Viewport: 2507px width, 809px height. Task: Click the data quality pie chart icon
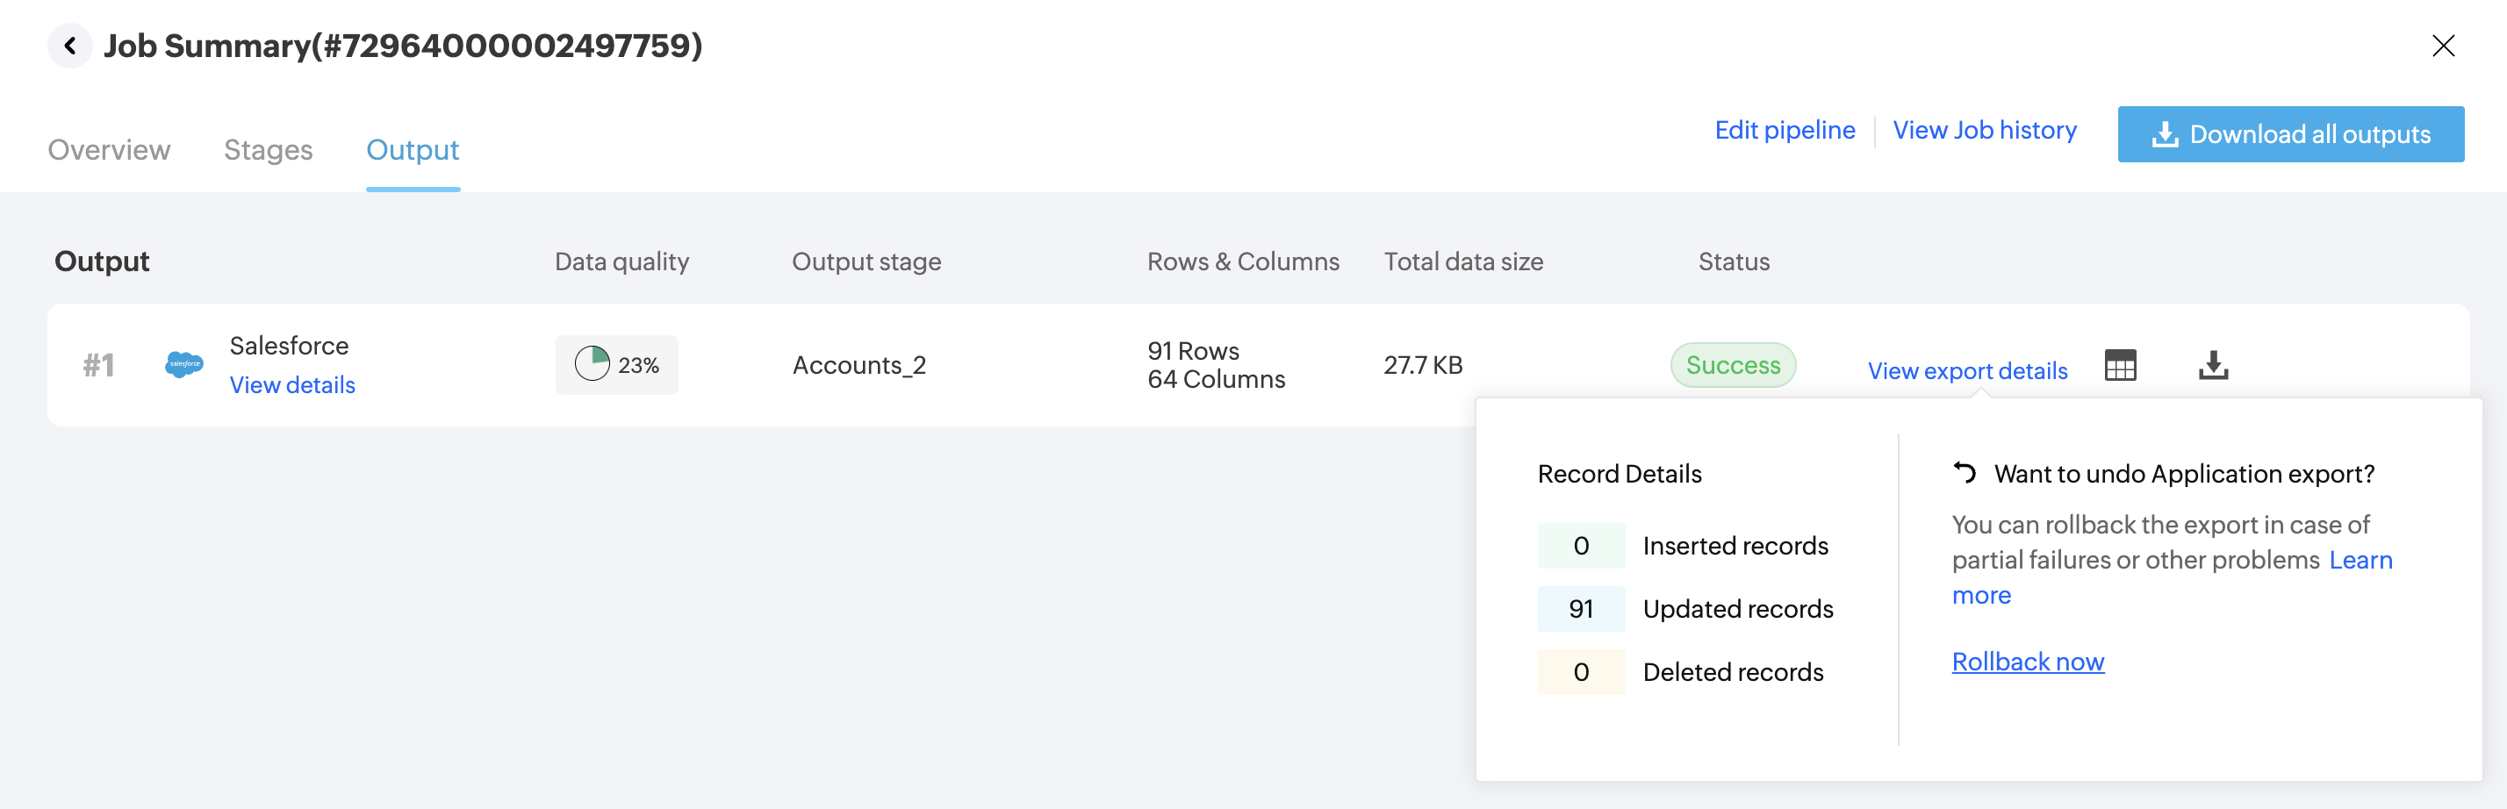[592, 365]
